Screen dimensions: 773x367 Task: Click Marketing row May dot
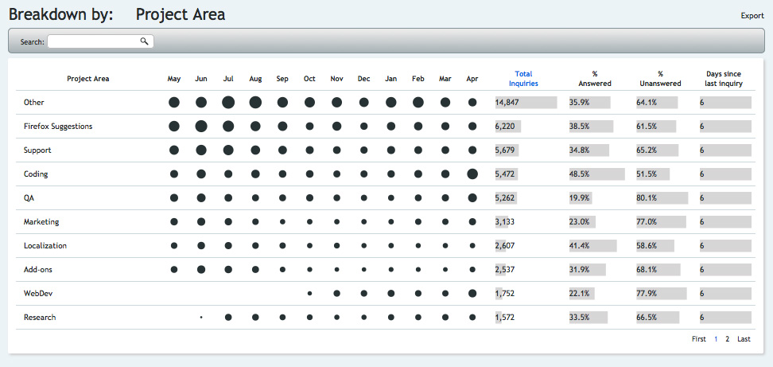(x=174, y=221)
